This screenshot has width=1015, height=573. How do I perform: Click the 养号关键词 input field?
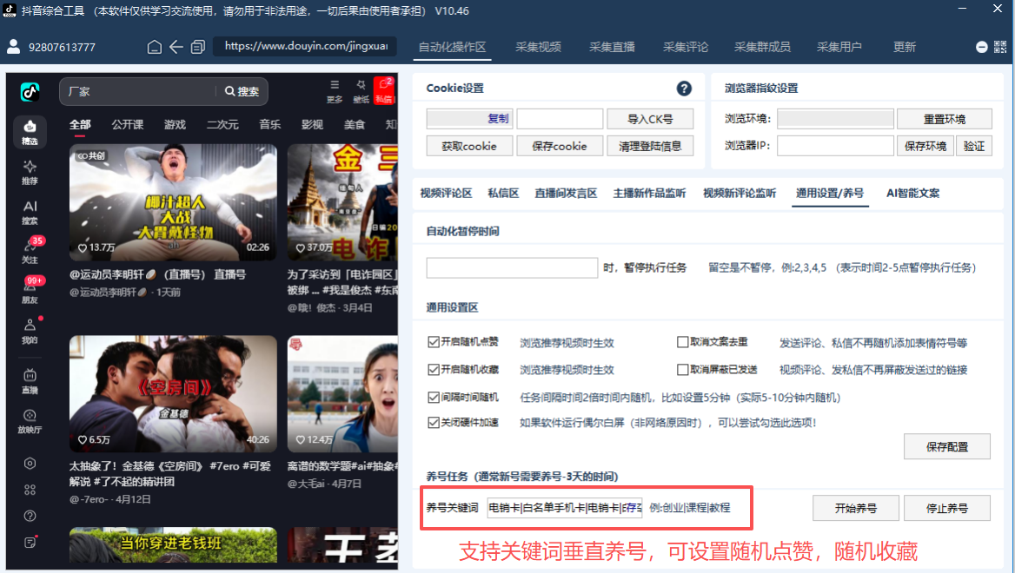565,508
